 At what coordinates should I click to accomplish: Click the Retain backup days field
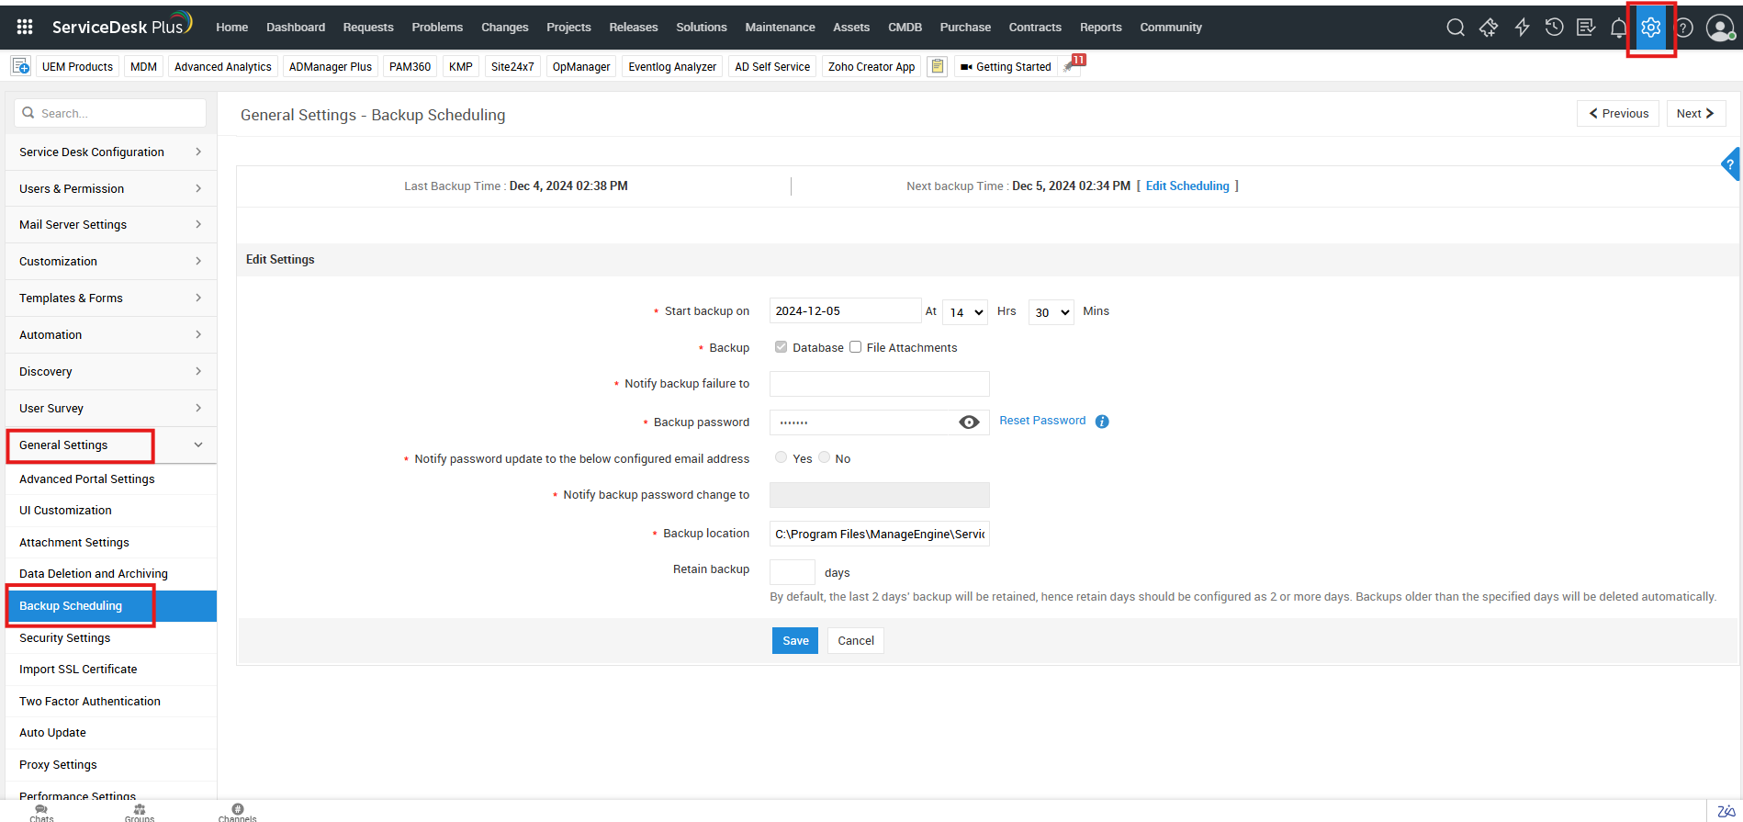(792, 572)
